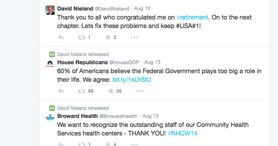Reply to the House Republicans tweet
278x146 pixels.
(x=61, y=91)
